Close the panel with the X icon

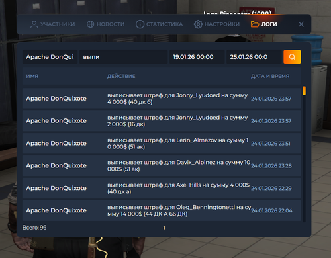[x=301, y=24]
